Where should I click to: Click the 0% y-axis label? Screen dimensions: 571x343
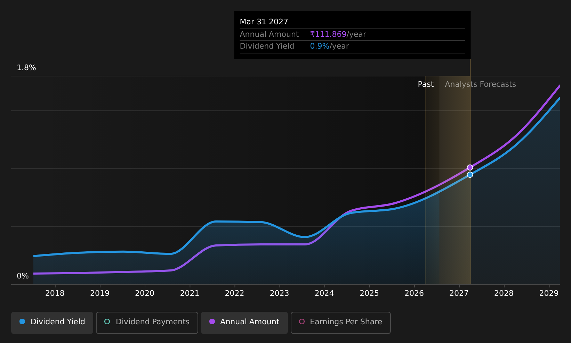tap(23, 276)
